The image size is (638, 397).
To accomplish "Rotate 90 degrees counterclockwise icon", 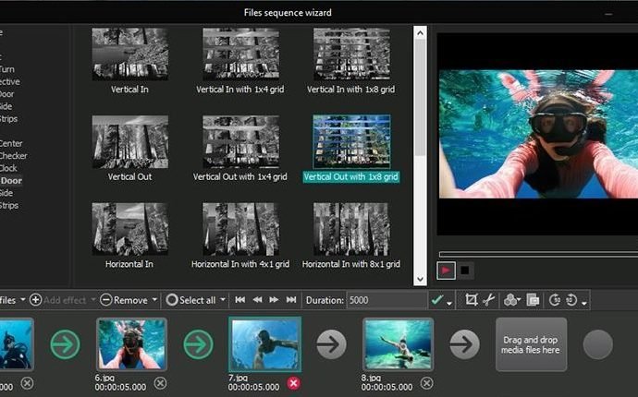I will pos(571,300).
